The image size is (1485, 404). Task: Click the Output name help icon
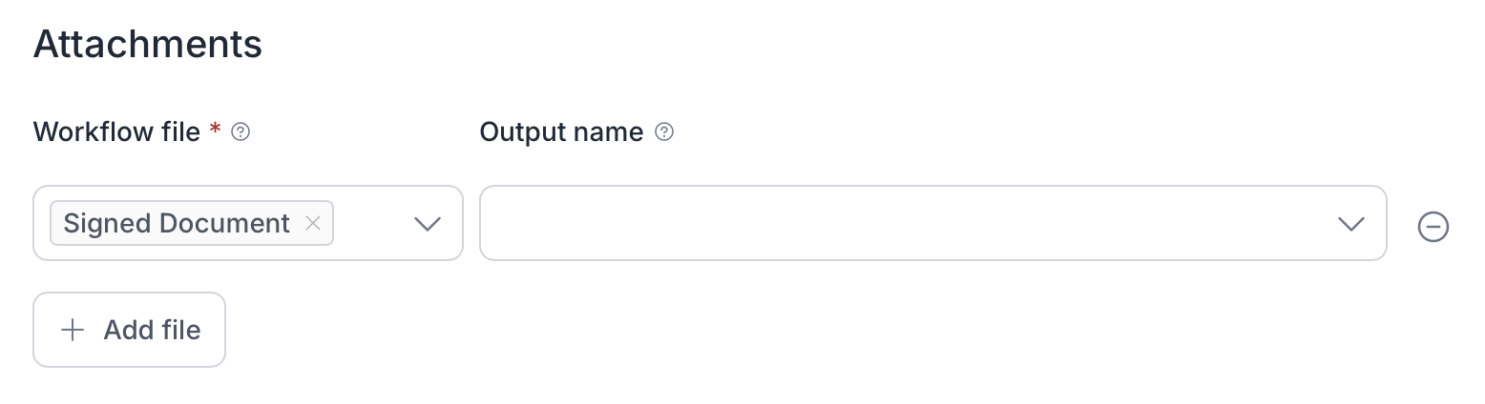(665, 132)
